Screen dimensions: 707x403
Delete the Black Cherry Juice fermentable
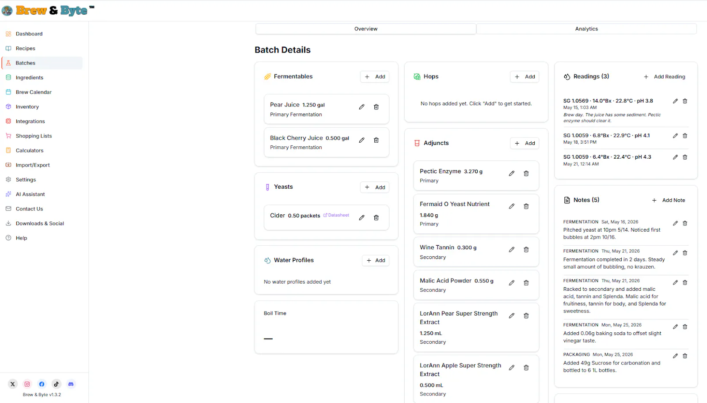click(x=376, y=140)
